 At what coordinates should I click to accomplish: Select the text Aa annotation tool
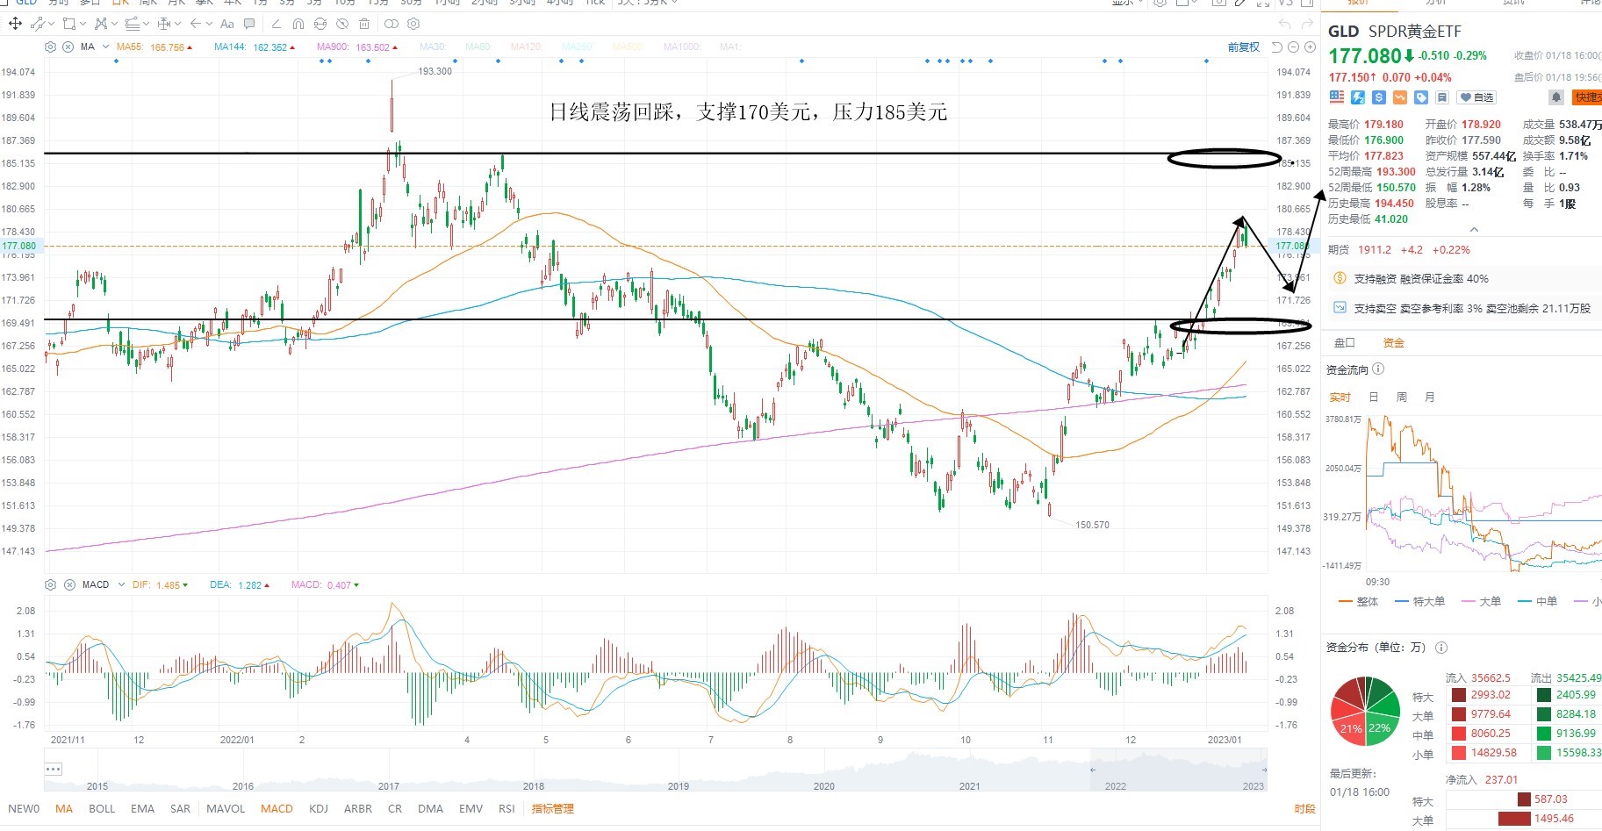click(227, 24)
